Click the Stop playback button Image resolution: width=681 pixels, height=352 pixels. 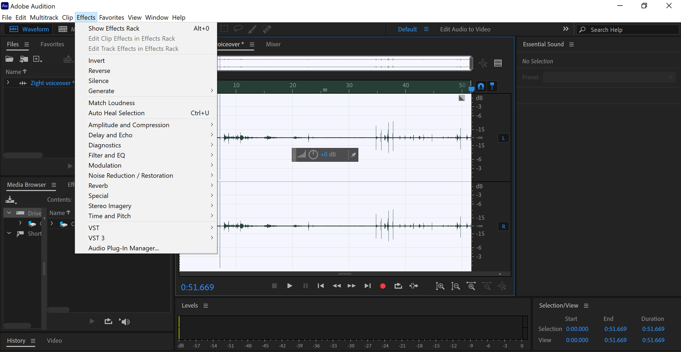(x=274, y=286)
